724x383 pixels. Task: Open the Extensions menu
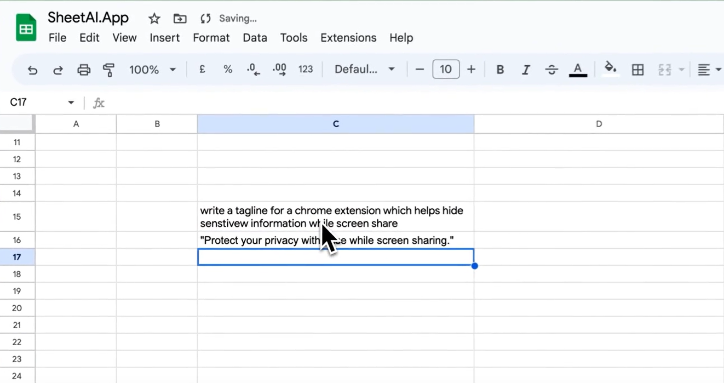tap(348, 38)
